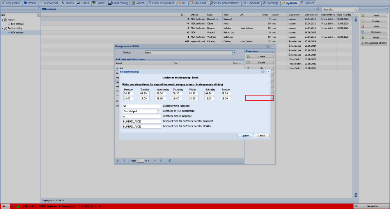Screen dimensions: 390x209
Task: Collapse the System setting tree node
Action: tap(2, 28)
